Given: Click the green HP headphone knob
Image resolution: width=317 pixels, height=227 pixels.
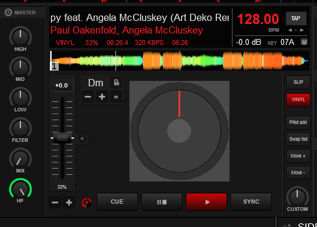Looking at the screenshot, I should click(20, 189).
